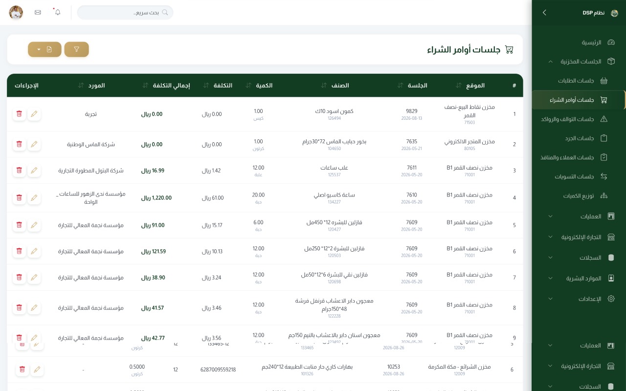Edit the فازلين للبشره 12* 450مل row
Screen dimensions: 626x391
point(34,225)
